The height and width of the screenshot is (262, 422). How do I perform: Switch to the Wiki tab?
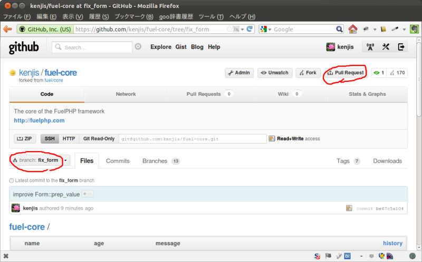tap(289, 94)
